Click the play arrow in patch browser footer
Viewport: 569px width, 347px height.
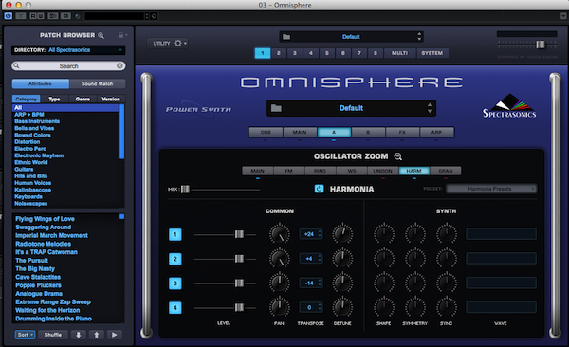[x=115, y=335]
